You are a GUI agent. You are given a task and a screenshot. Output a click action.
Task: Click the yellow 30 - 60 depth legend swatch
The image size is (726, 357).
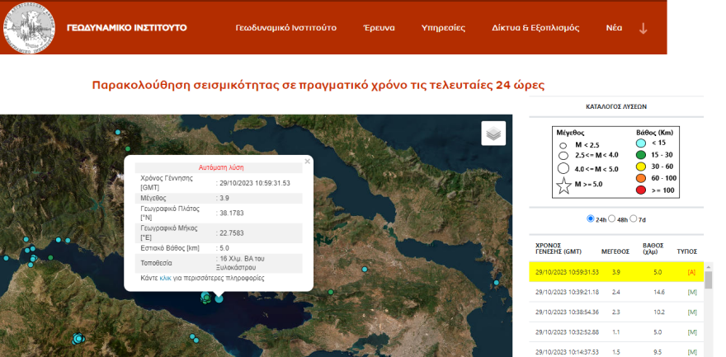click(641, 167)
